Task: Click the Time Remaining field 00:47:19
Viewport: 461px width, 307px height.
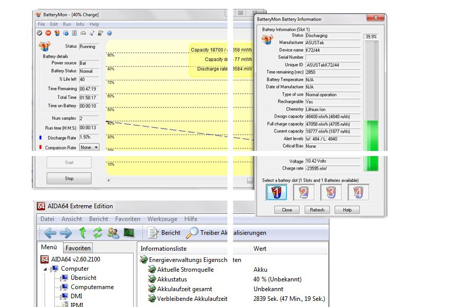Action: tap(89, 89)
